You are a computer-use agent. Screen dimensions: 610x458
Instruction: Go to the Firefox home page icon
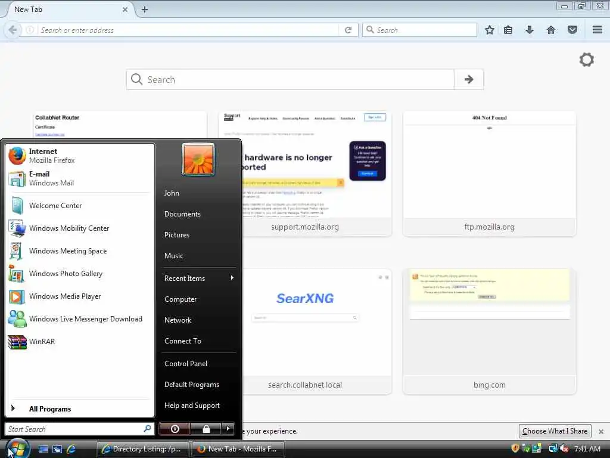(x=551, y=30)
